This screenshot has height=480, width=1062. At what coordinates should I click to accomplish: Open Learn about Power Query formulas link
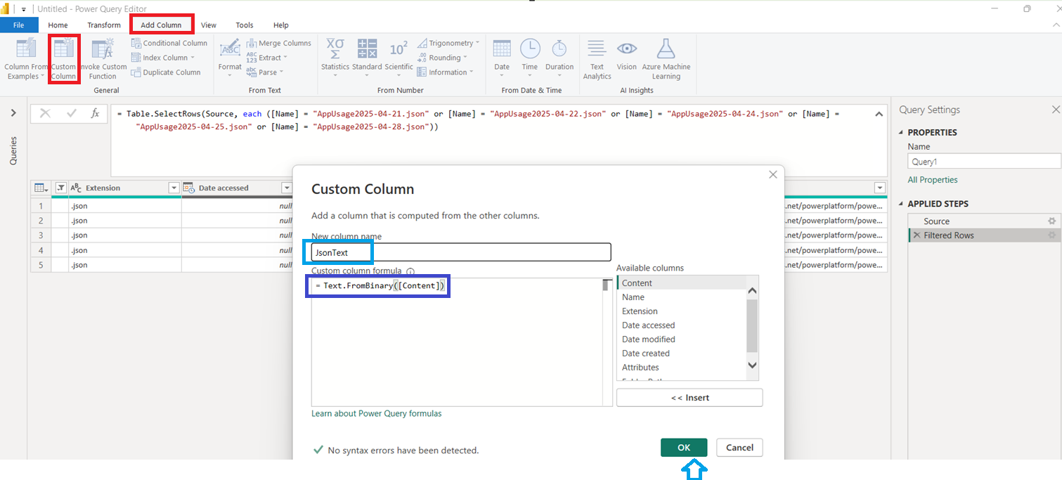[x=377, y=414]
